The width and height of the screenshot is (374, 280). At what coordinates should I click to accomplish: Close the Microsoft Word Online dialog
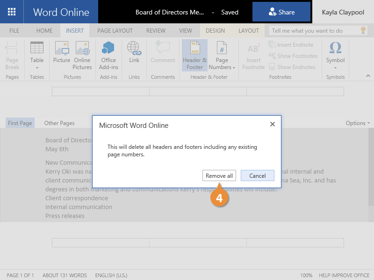coord(273,124)
